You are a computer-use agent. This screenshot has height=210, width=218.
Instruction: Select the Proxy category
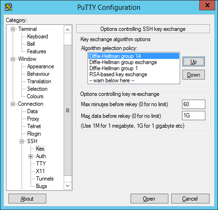point(33,119)
